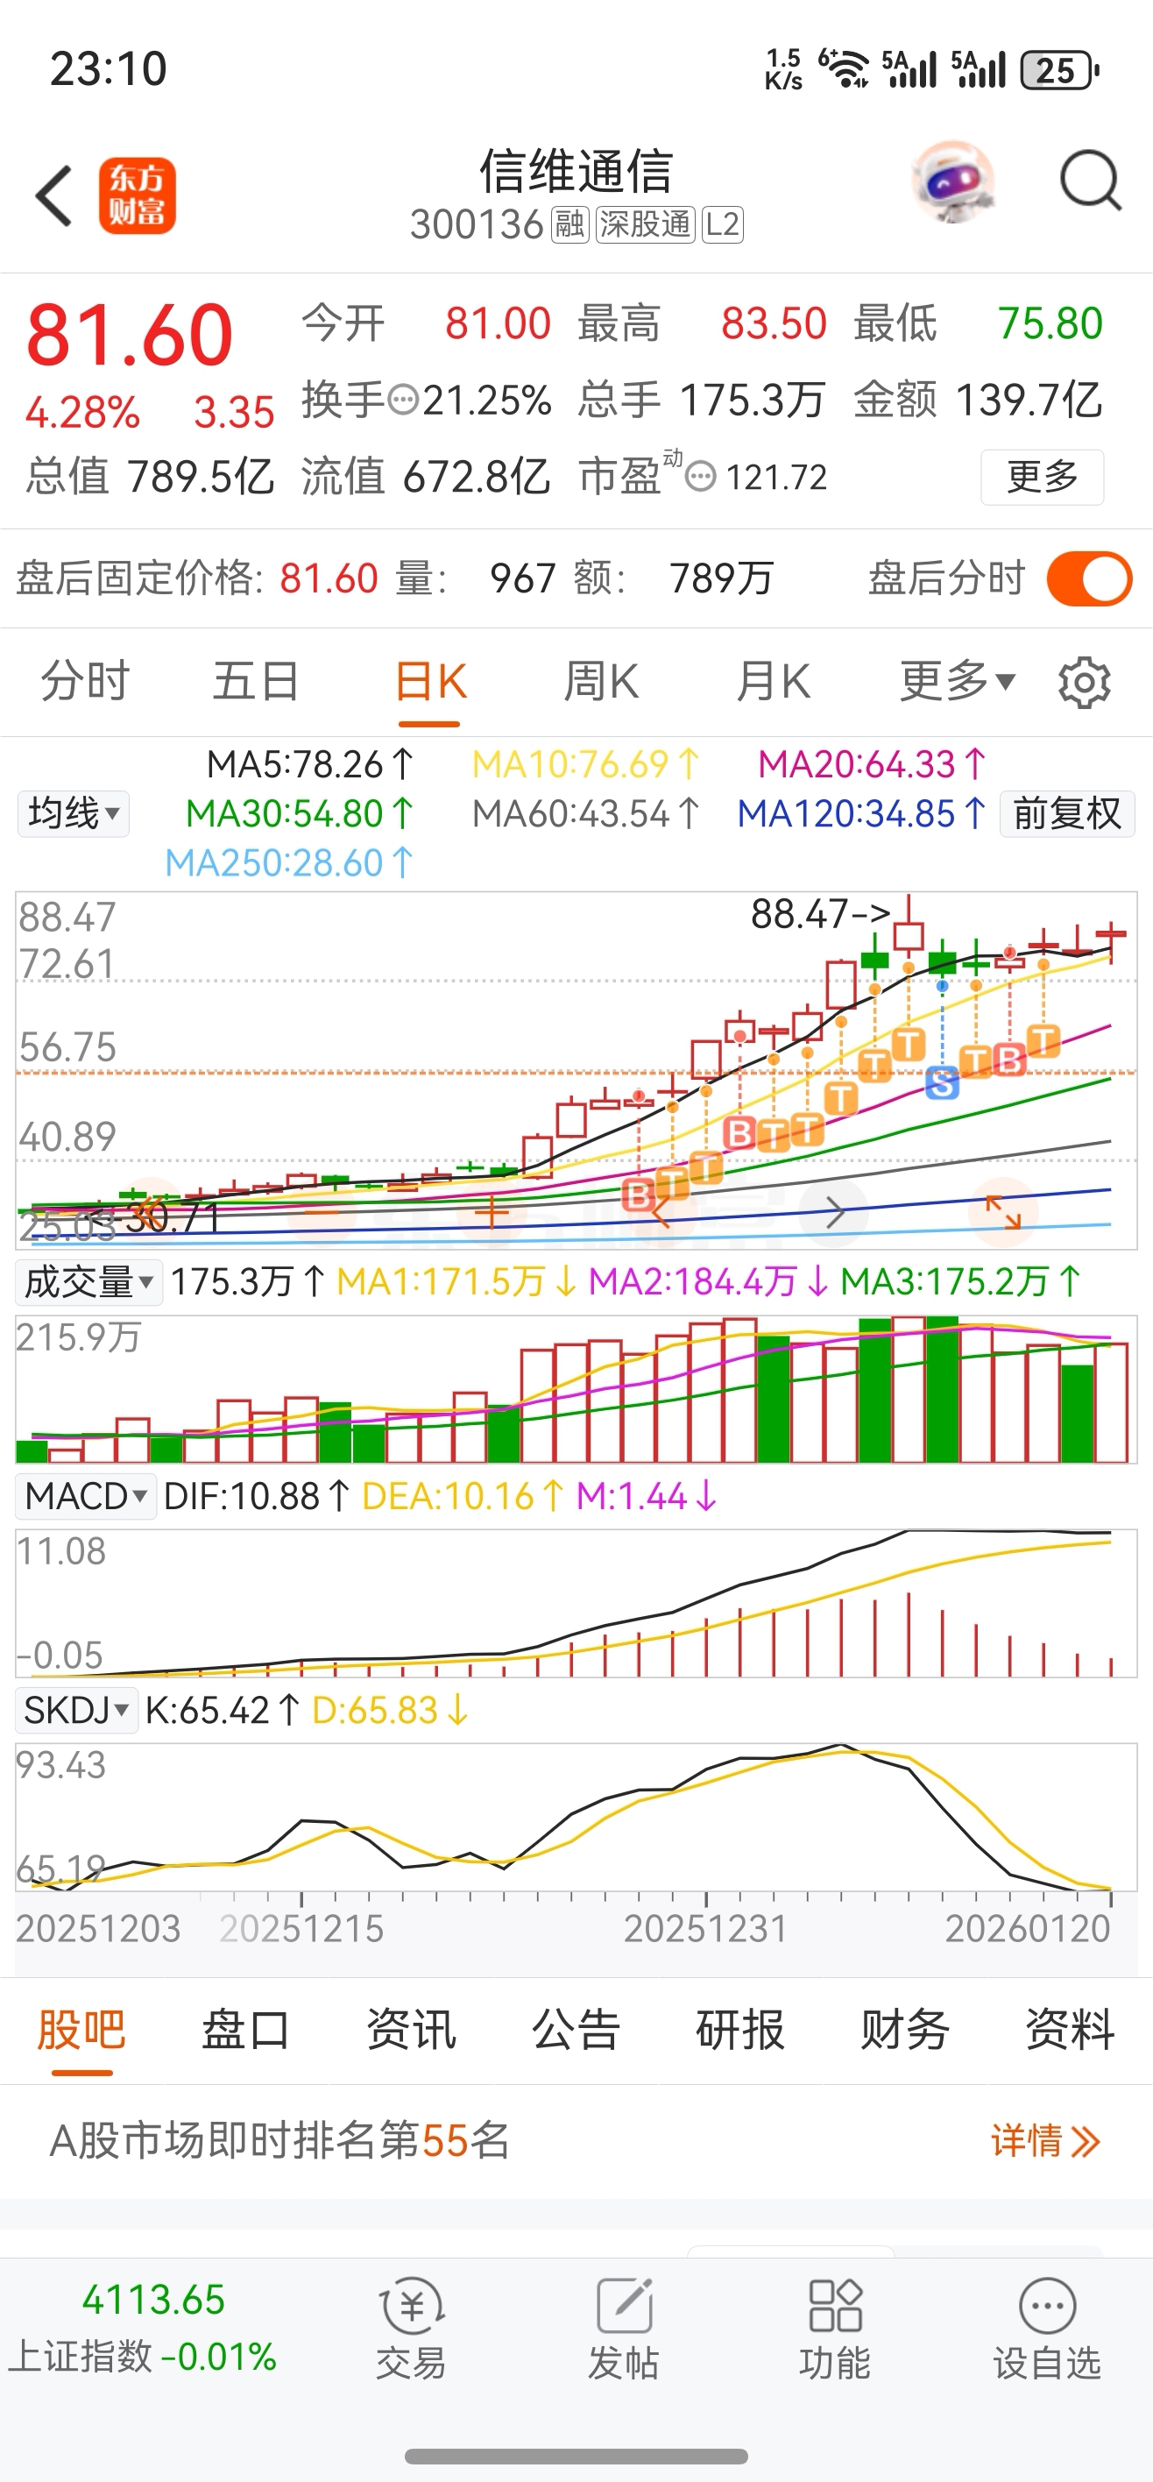
Task: Tap the blue S sell marker
Action: 942,1083
